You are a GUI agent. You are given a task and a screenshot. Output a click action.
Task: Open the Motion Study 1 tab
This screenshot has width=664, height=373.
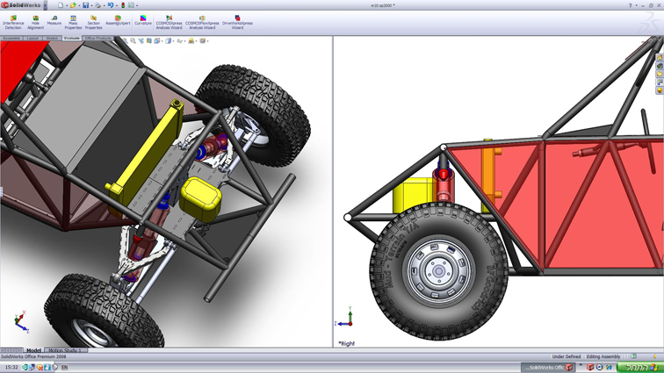pos(64,350)
